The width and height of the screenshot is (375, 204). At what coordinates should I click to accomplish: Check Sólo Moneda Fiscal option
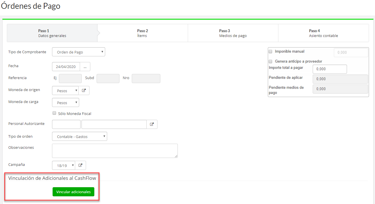point(54,113)
